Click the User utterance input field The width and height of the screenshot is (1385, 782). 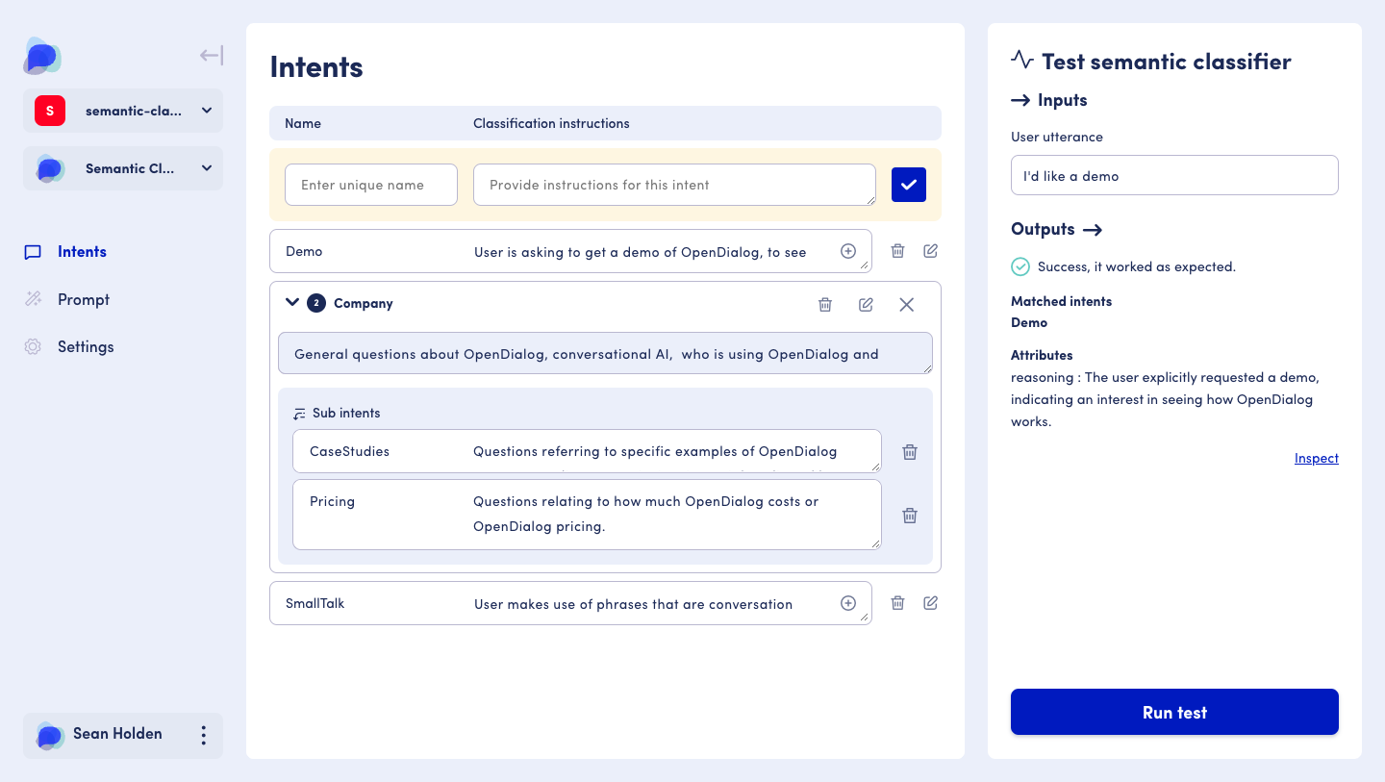click(1173, 175)
